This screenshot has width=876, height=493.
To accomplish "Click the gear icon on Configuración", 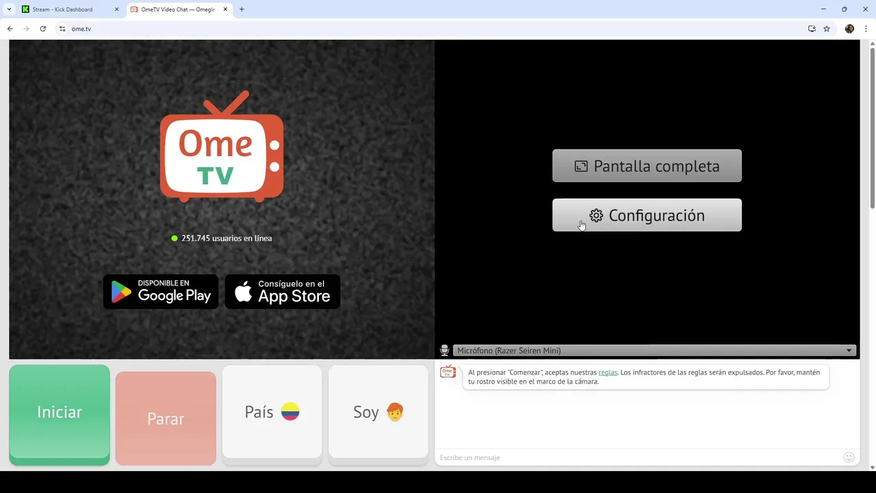I will (x=596, y=215).
